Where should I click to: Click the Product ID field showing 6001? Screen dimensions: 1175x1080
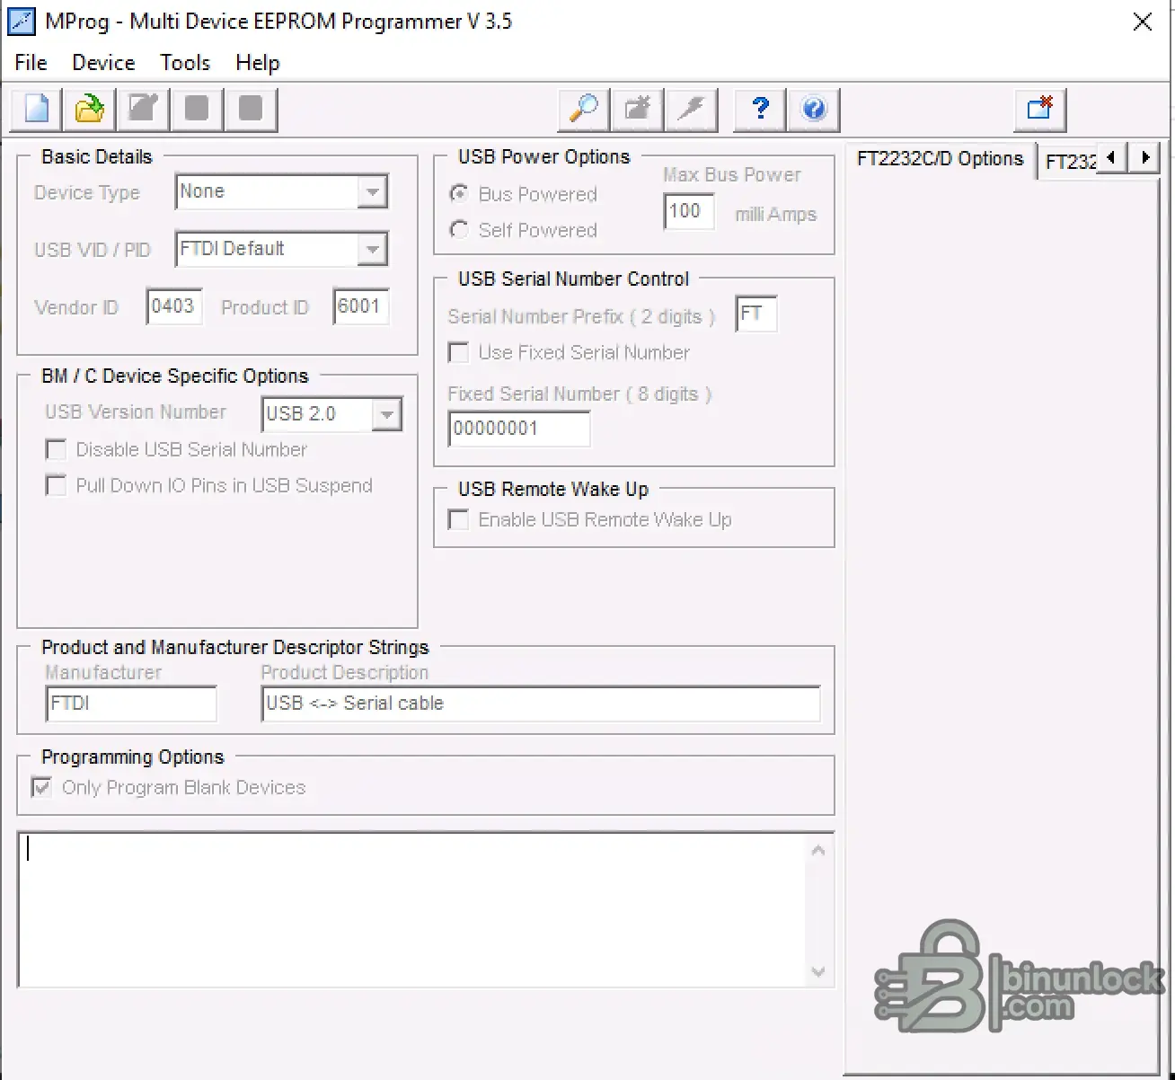coord(360,306)
